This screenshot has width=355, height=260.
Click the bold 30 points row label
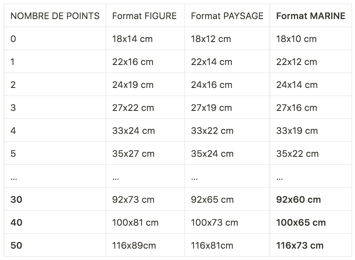[16, 199]
